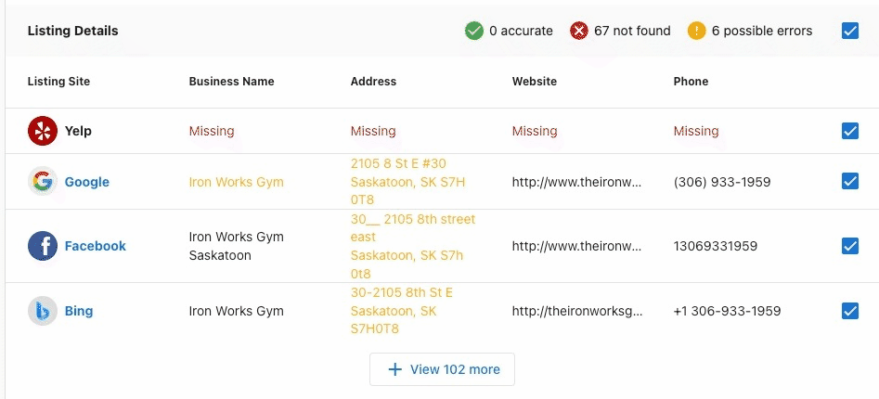This screenshot has height=399, width=879.
Task: Click the yellow possible errors icon
Action: [x=697, y=31]
